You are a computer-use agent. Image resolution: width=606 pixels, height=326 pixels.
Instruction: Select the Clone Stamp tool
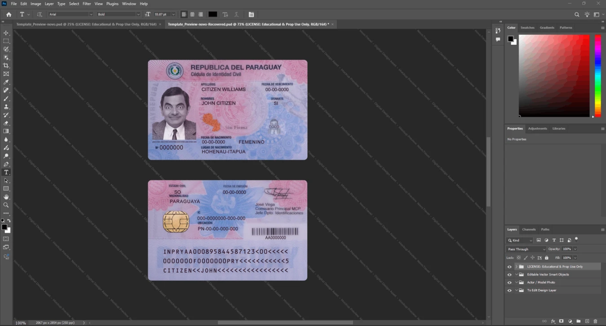coord(6,107)
